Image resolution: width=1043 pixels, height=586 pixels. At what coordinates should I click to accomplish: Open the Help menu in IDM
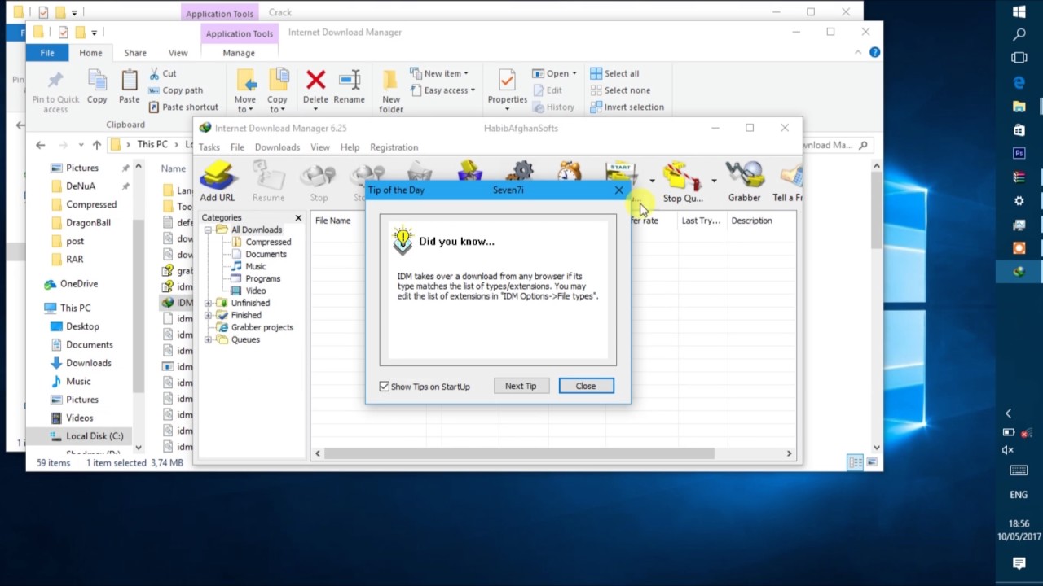tap(350, 147)
